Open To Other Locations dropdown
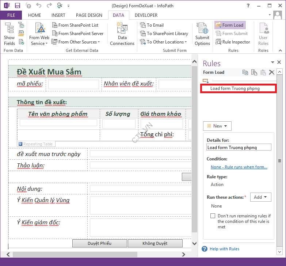Screen dimensions: 286x266 [x=164, y=42]
